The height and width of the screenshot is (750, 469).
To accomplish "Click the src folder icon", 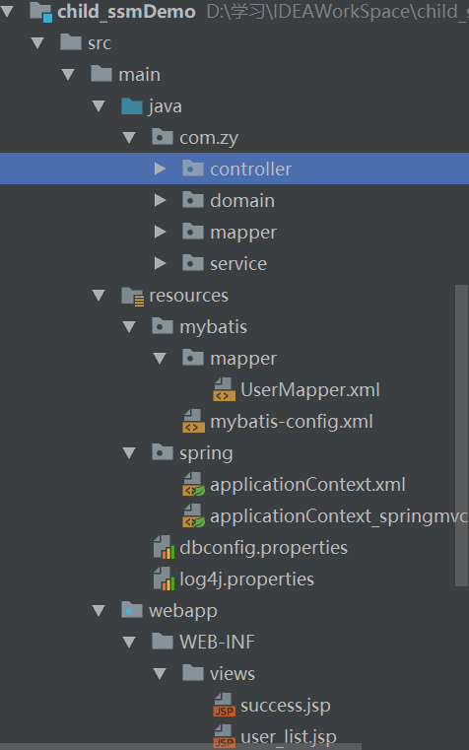I will pyautogui.click(x=71, y=42).
